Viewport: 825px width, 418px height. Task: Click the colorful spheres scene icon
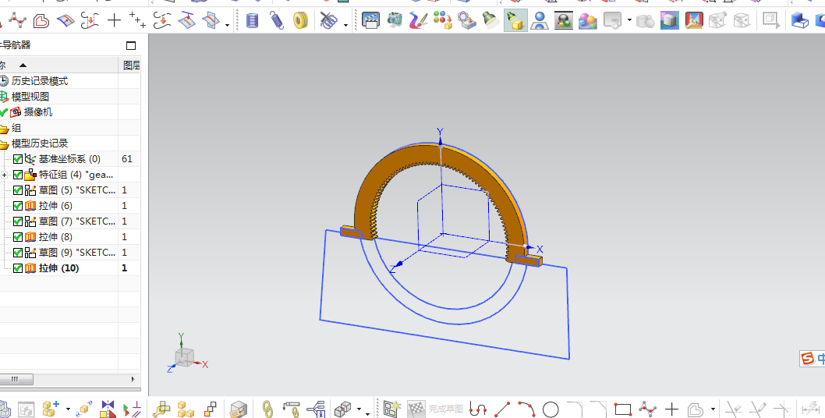coord(588,20)
